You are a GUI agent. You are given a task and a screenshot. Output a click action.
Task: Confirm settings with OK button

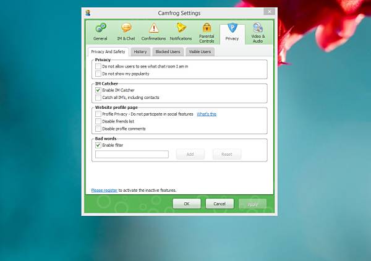[187, 203]
